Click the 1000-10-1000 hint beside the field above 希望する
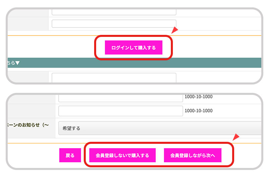268x176 pixels. (198, 111)
